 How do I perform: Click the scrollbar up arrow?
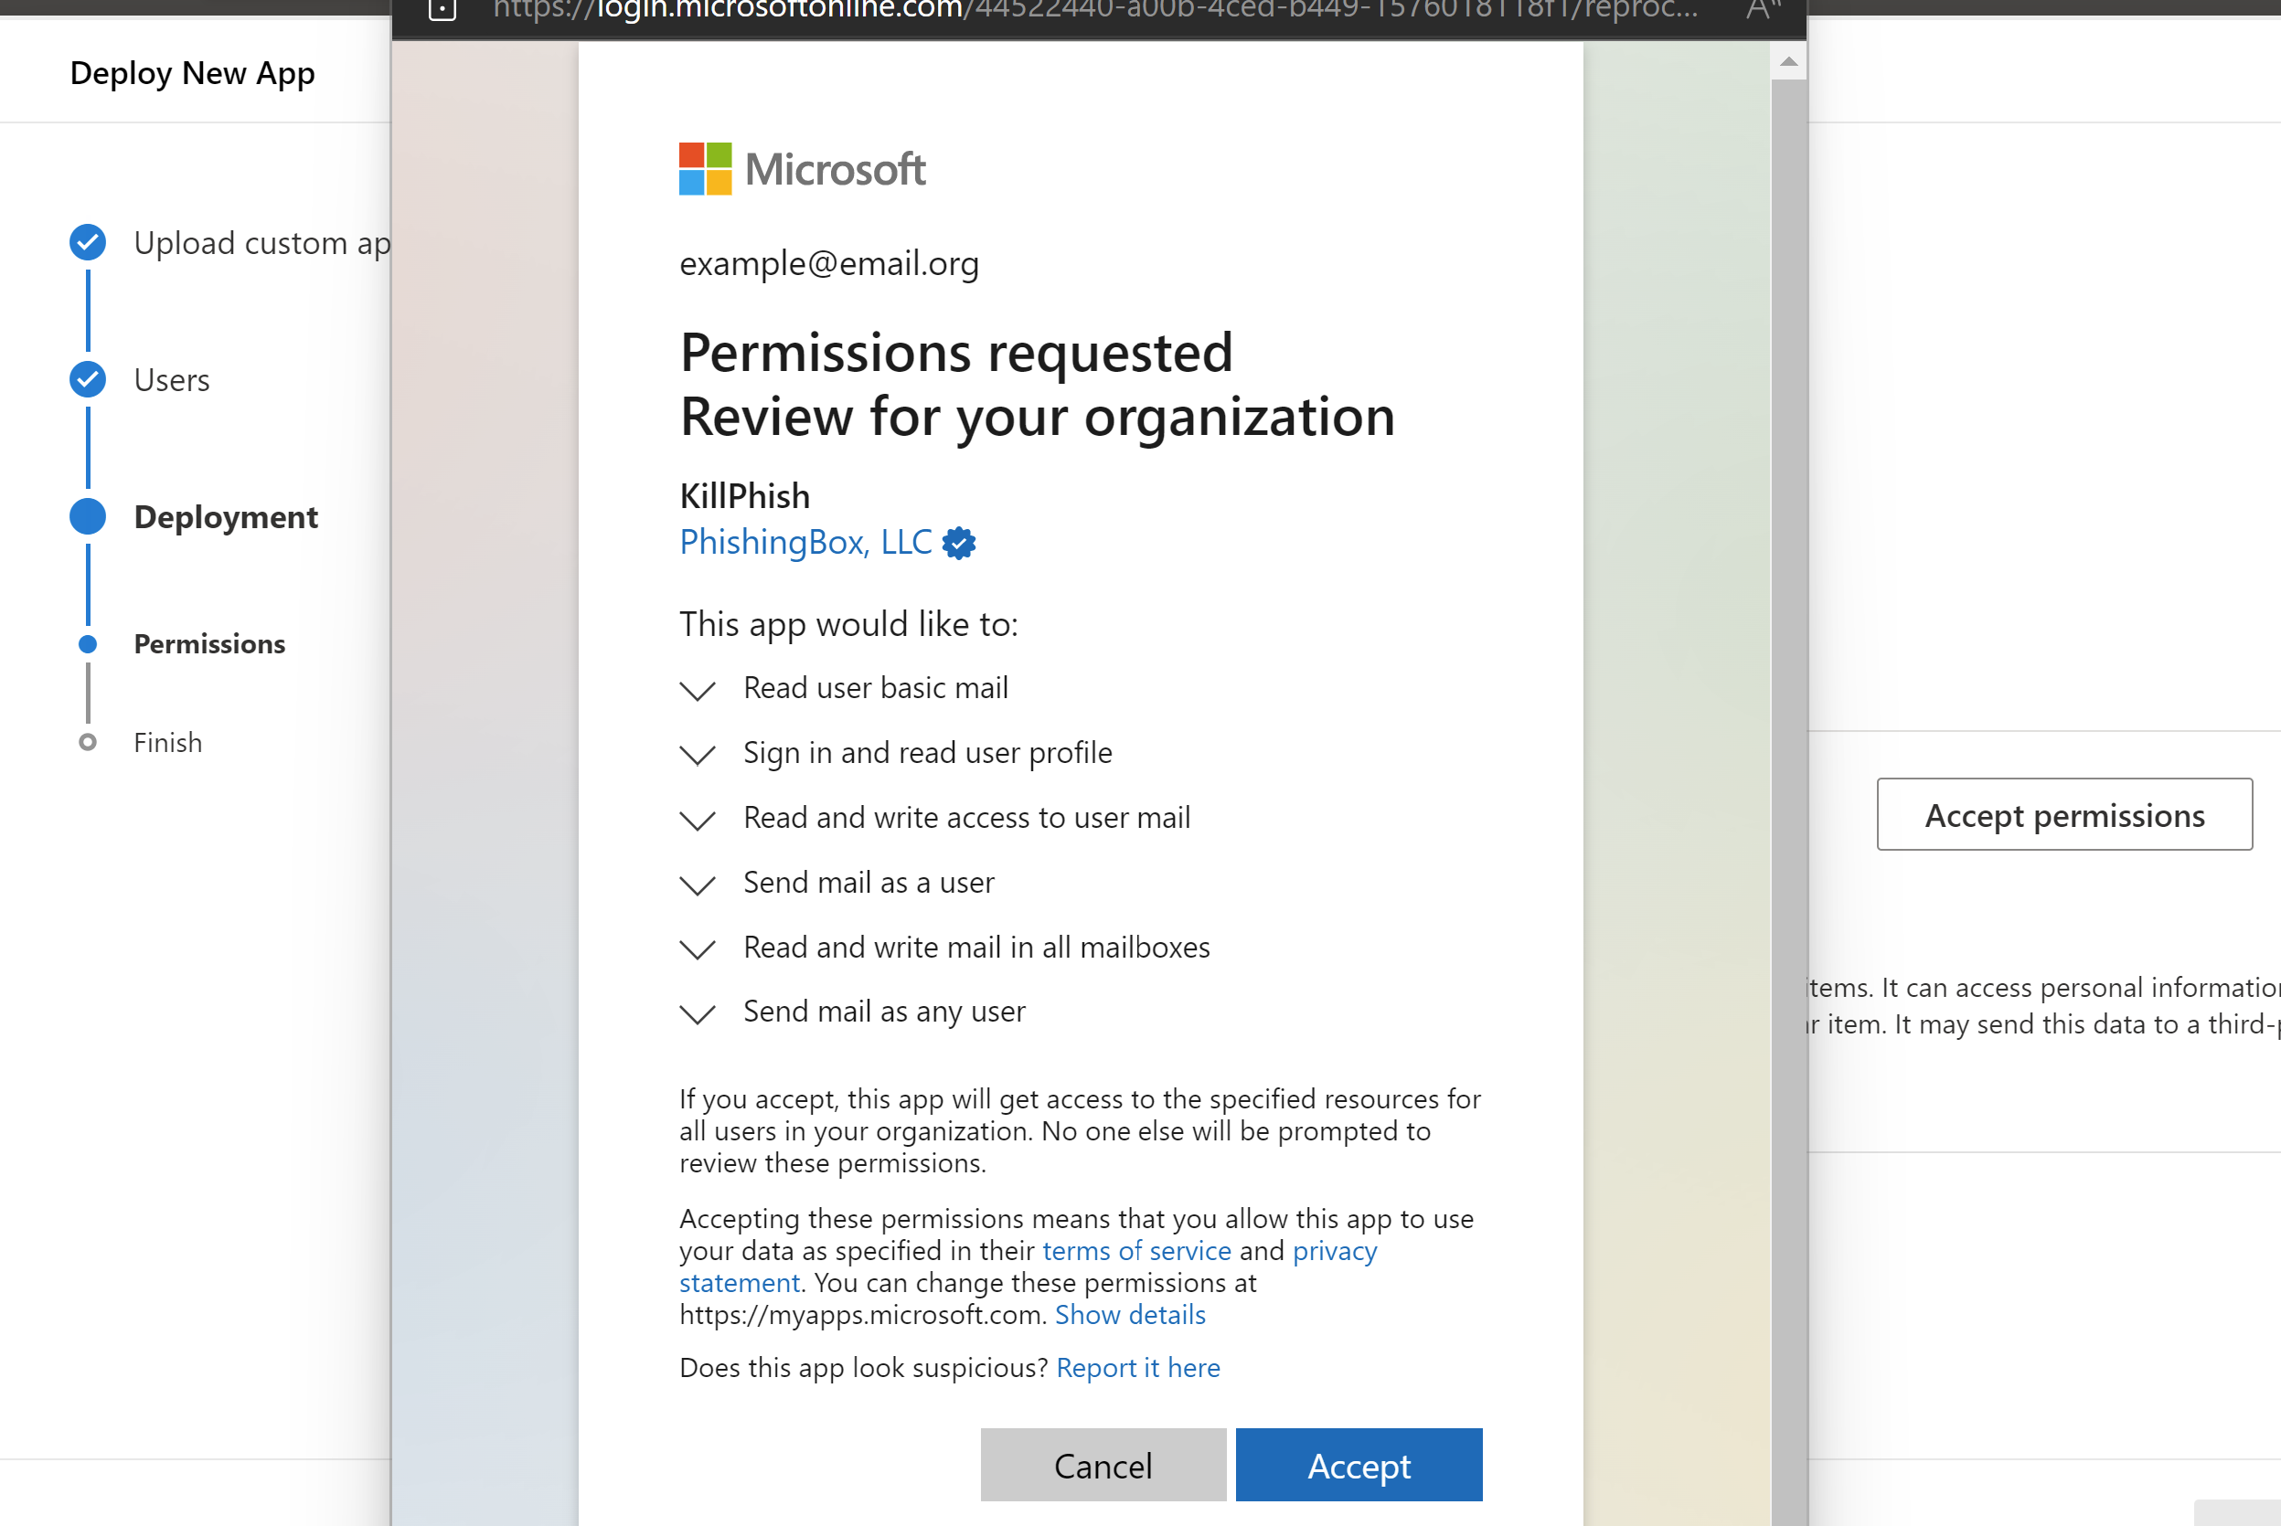click(1788, 62)
